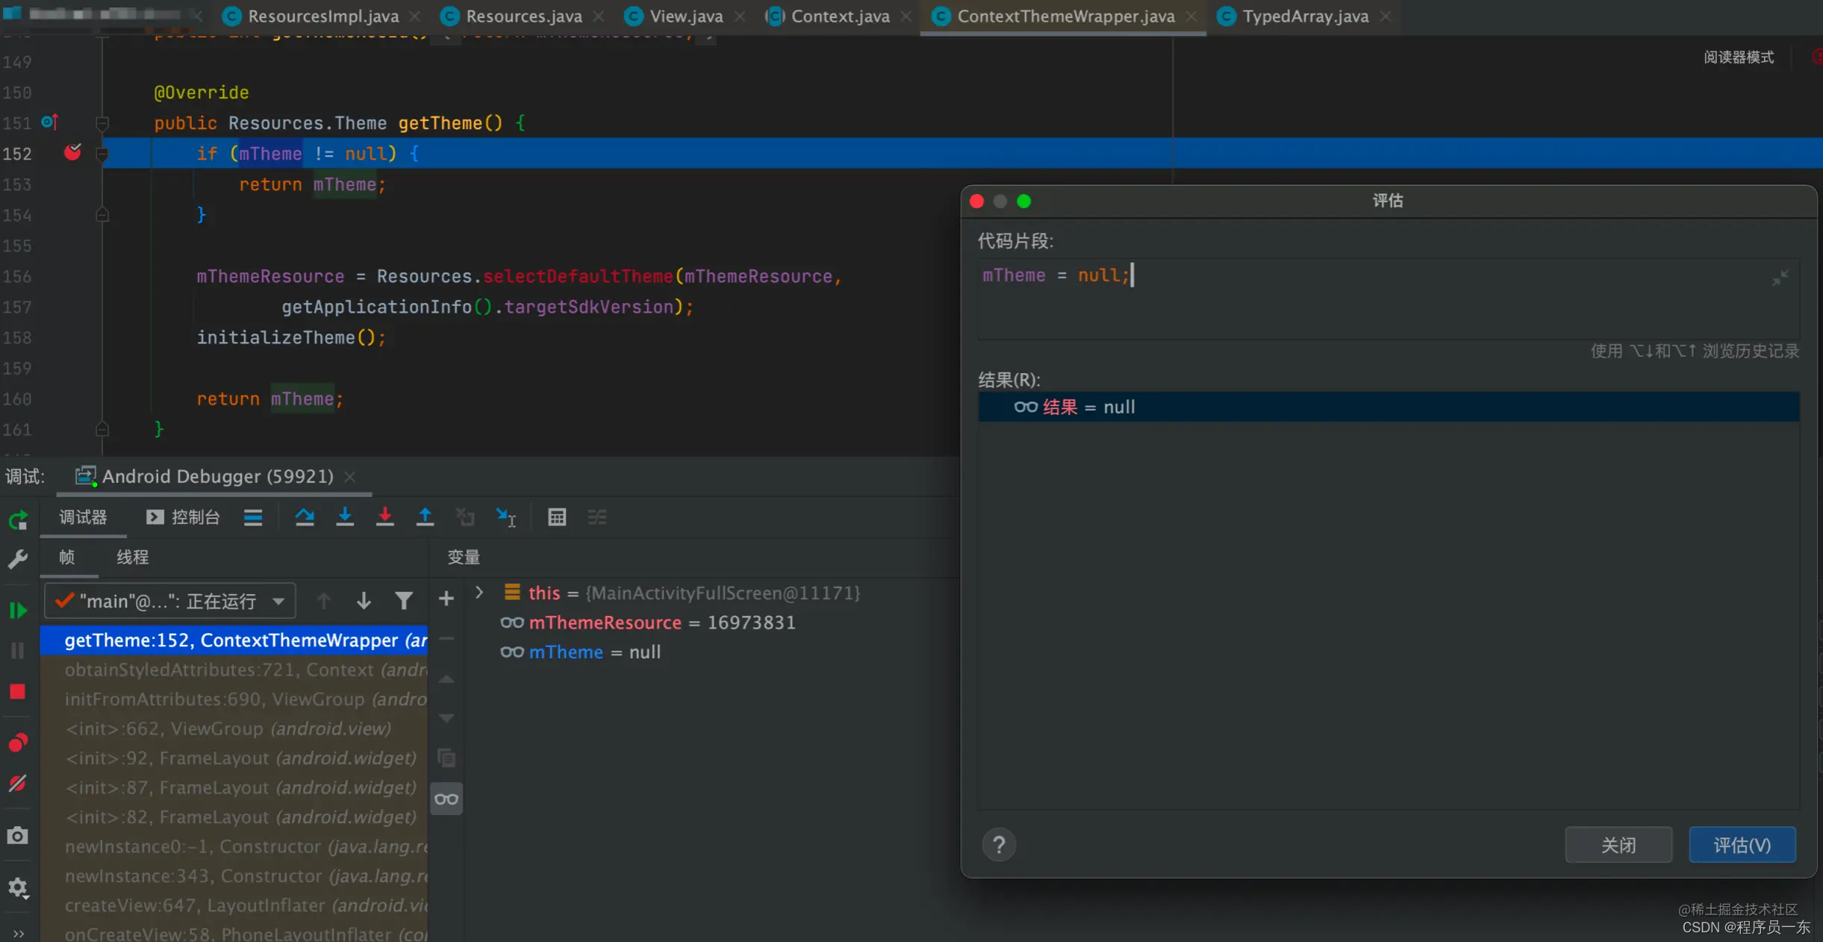Switch to the 线程 threads tab
This screenshot has width=1823, height=942.
[132, 558]
